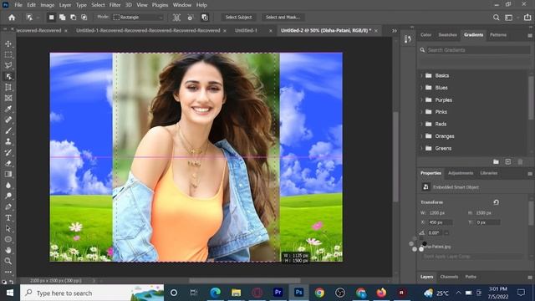The height and width of the screenshot is (301, 535).
Task: Select the Brush tool
Action: pyautogui.click(x=8, y=130)
